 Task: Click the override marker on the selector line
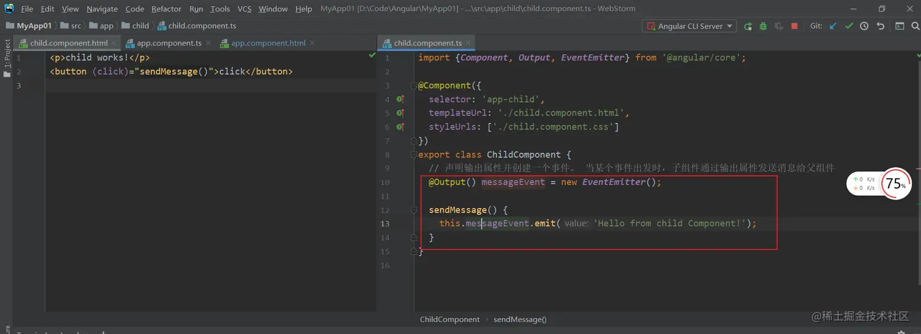click(400, 99)
